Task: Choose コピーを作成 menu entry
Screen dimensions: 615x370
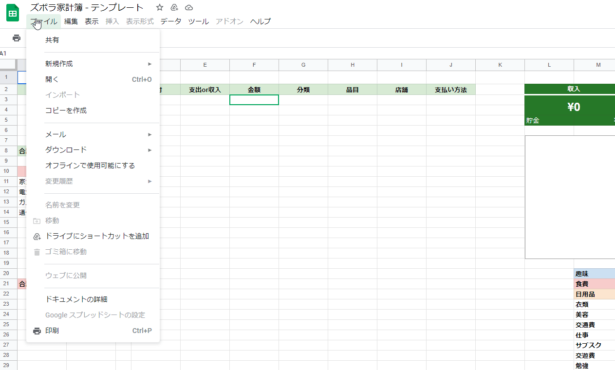Action: 66,111
